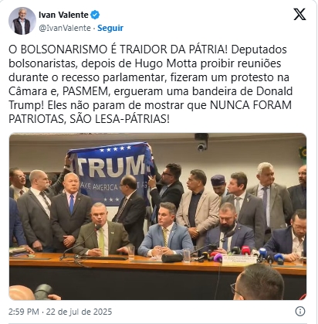Click the TRUMP flag in the photo
This screenshot has width=318, height=324.
point(110,174)
